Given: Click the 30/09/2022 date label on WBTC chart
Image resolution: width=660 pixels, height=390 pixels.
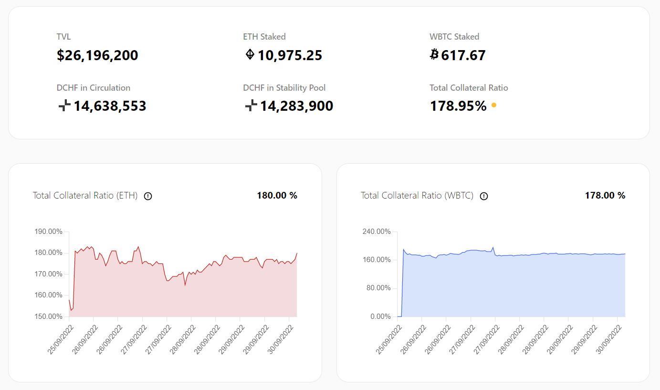Looking at the screenshot, I should pos(609,340).
